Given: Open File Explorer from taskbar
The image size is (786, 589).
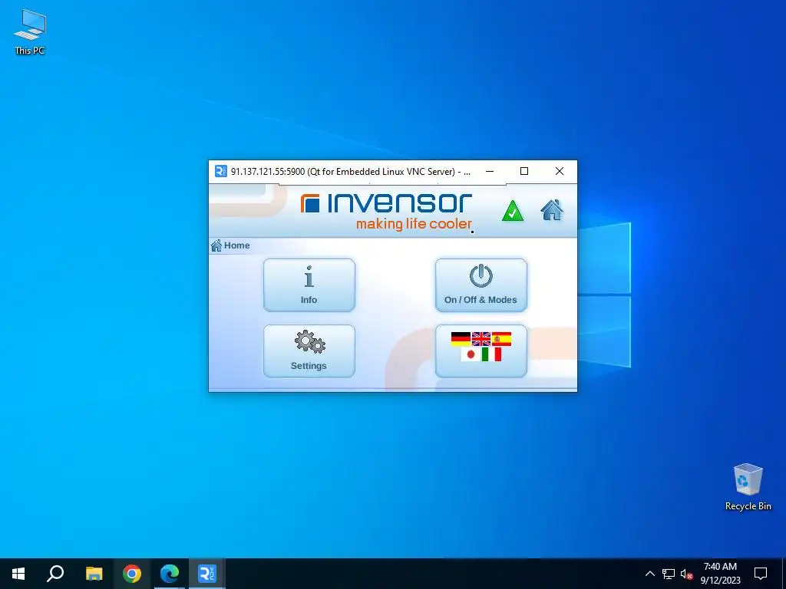Looking at the screenshot, I should tap(94, 574).
